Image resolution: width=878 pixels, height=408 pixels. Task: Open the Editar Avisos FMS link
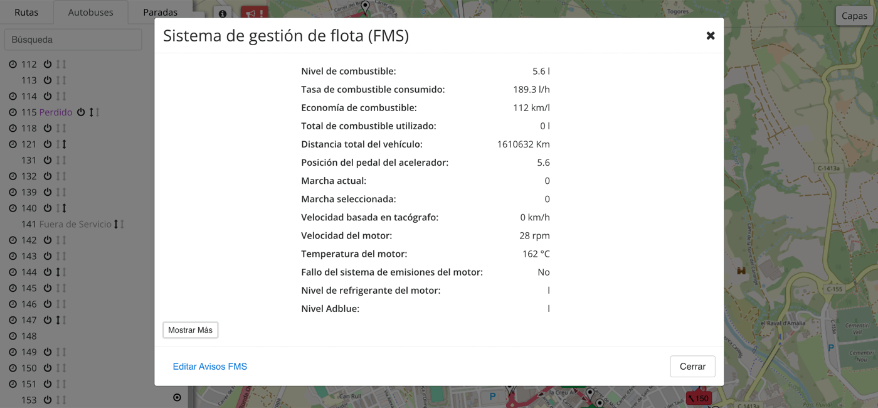click(x=209, y=366)
